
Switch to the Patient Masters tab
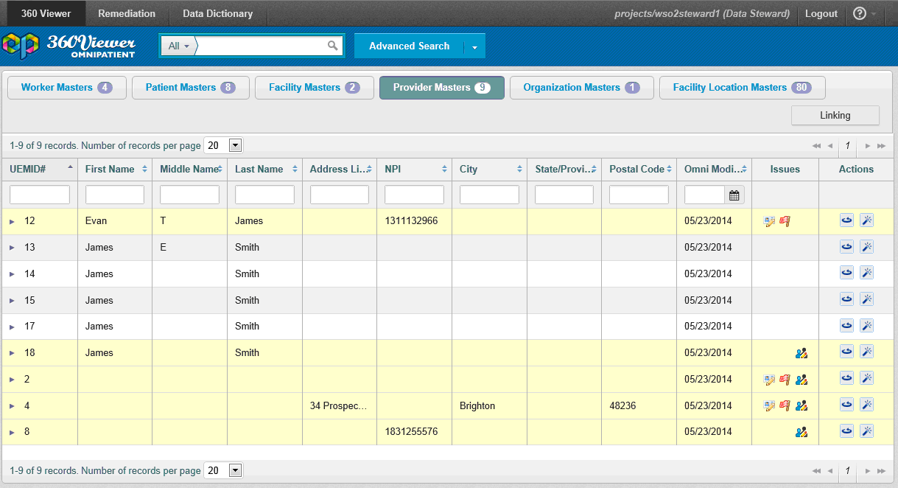coord(190,88)
